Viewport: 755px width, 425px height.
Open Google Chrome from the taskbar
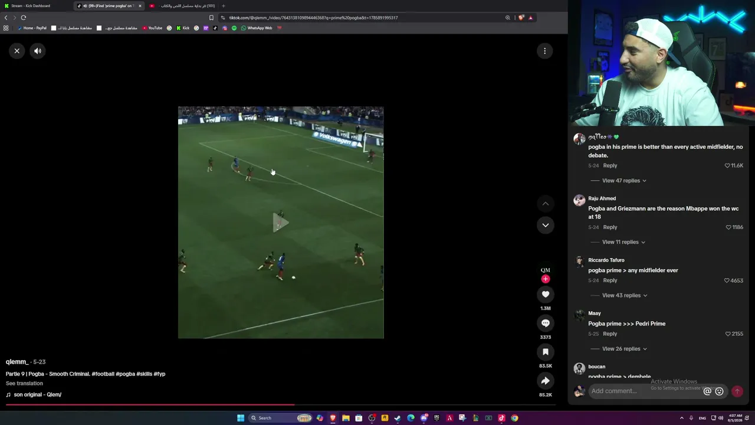point(514,418)
